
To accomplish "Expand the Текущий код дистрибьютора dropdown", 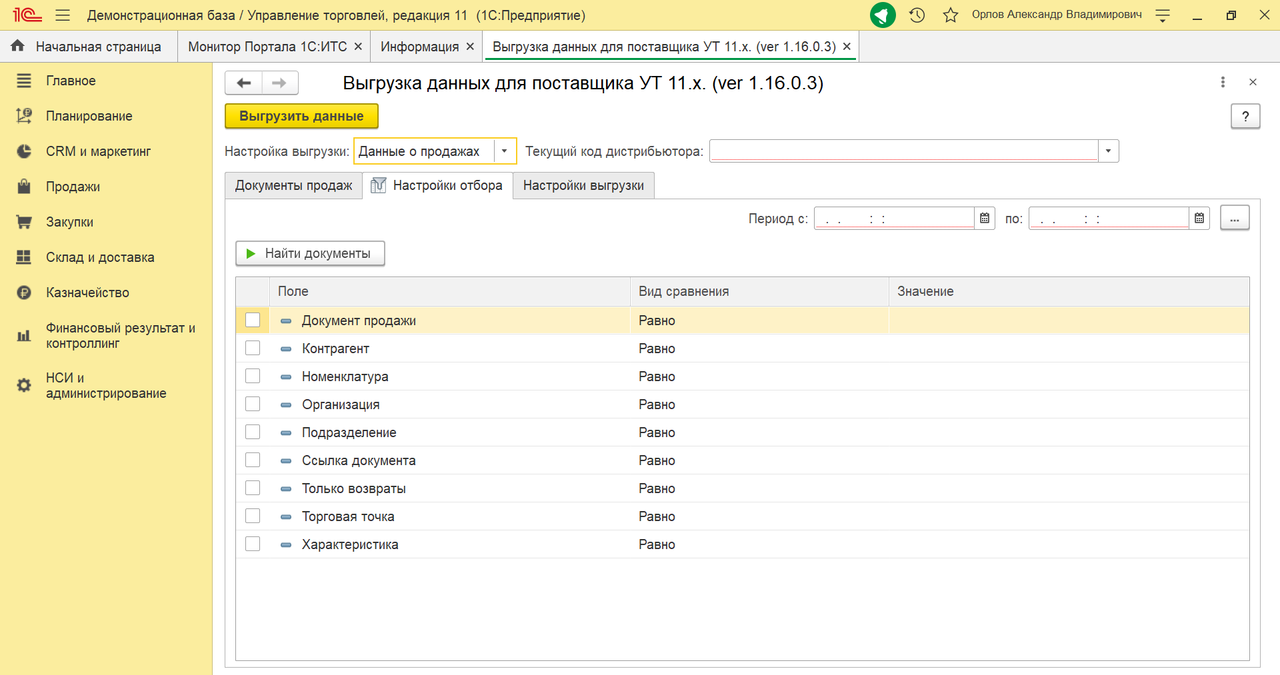I will click(x=1108, y=151).
